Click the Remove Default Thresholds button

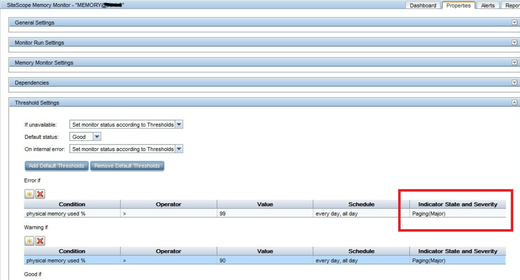click(x=128, y=166)
